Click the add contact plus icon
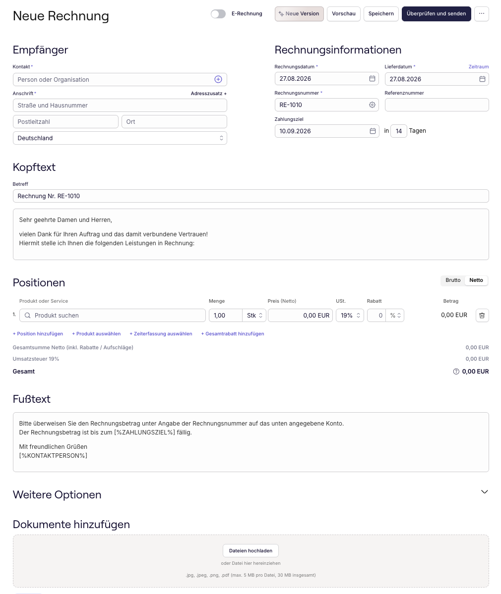The height and width of the screenshot is (594, 501). [x=218, y=79]
